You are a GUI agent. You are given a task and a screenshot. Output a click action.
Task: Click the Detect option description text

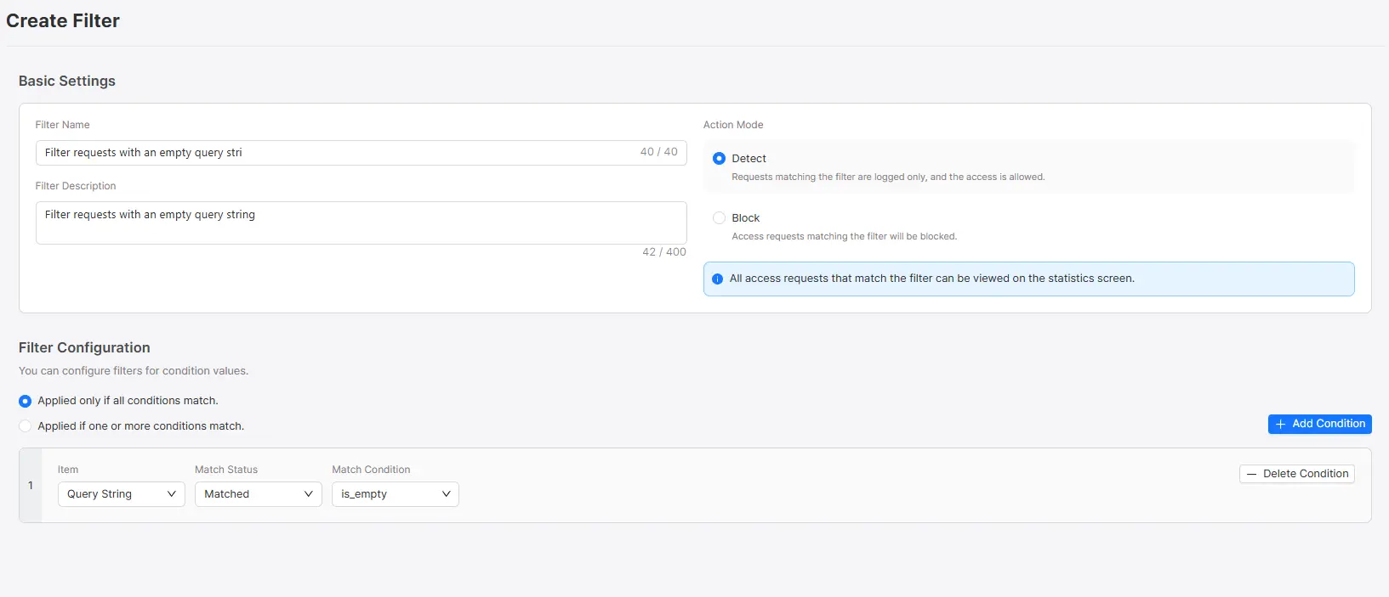[x=887, y=177]
